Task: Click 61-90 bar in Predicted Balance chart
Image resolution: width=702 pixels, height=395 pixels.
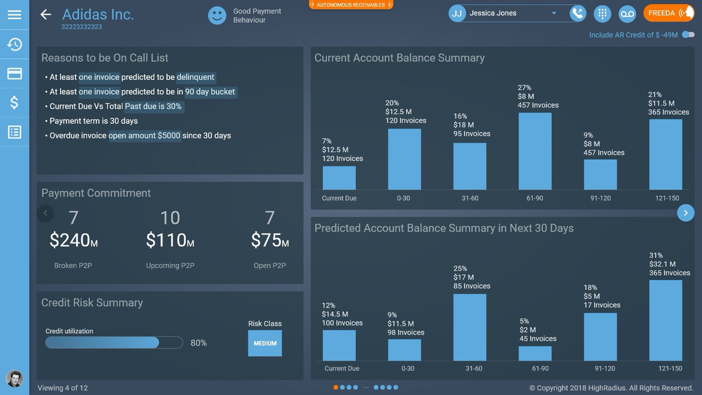Action: (535, 353)
